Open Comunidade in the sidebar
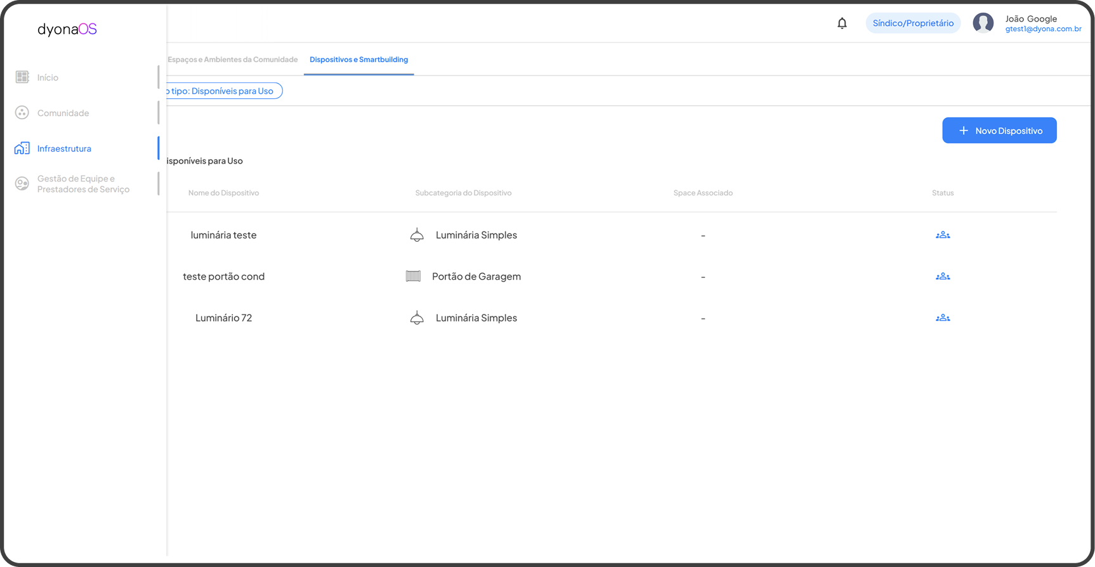1095x567 pixels. [63, 113]
